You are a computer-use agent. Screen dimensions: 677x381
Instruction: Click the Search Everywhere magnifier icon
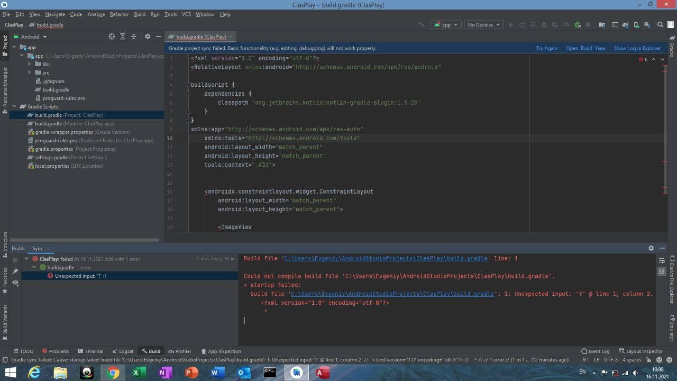(660, 25)
